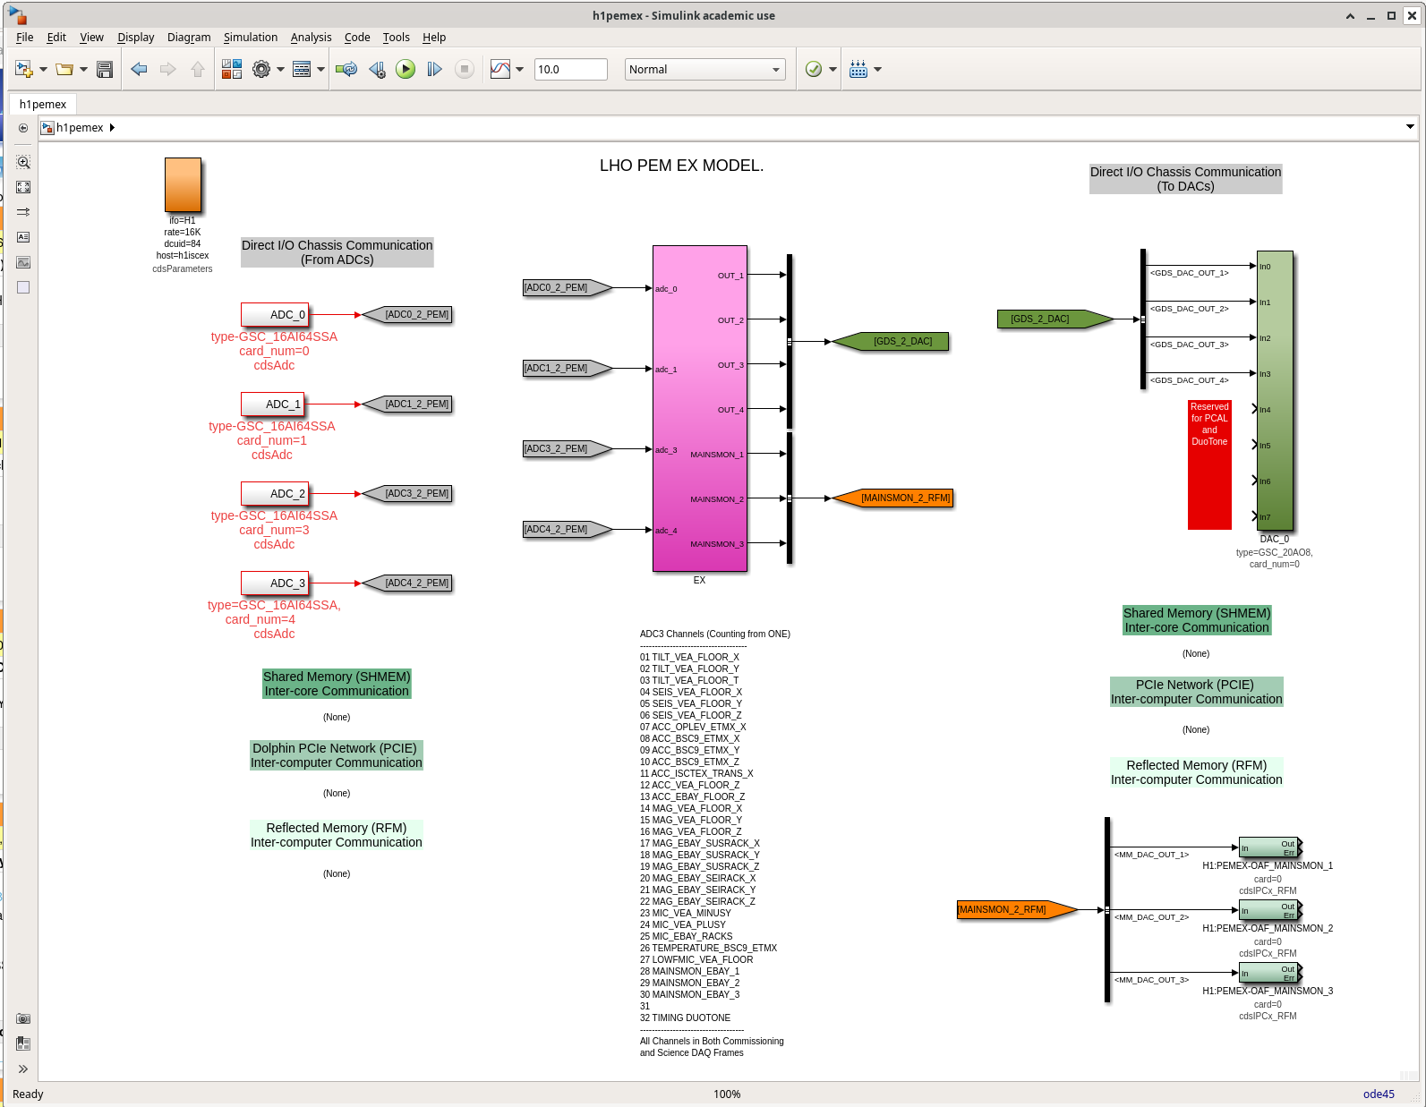This screenshot has width=1426, height=1107.
Task: Open the Analysis menu
Action: coord(311,37)
